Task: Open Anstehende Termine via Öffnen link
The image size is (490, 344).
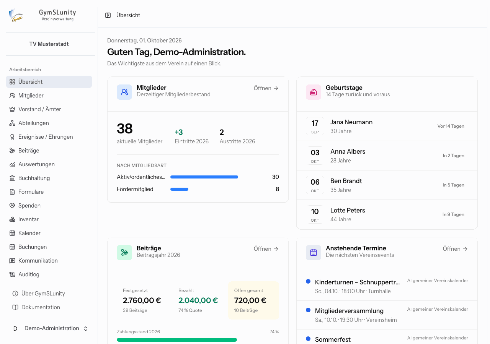Action: (x=455, y=249)
